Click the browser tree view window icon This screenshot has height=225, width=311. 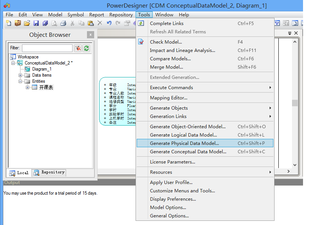pyautogui.click(x=277, y=23)
